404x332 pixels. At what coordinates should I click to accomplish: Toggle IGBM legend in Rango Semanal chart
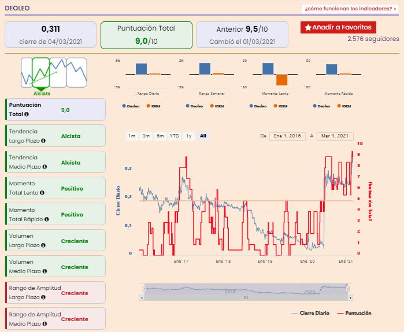click(217, 106)
